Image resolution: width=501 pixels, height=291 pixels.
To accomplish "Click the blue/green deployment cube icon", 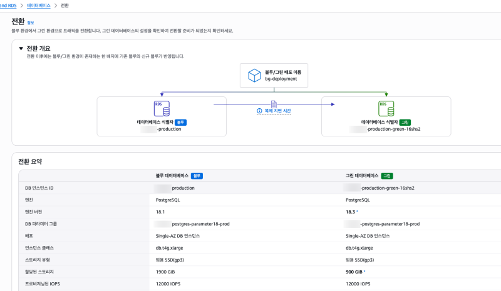I will coord(254,76).
